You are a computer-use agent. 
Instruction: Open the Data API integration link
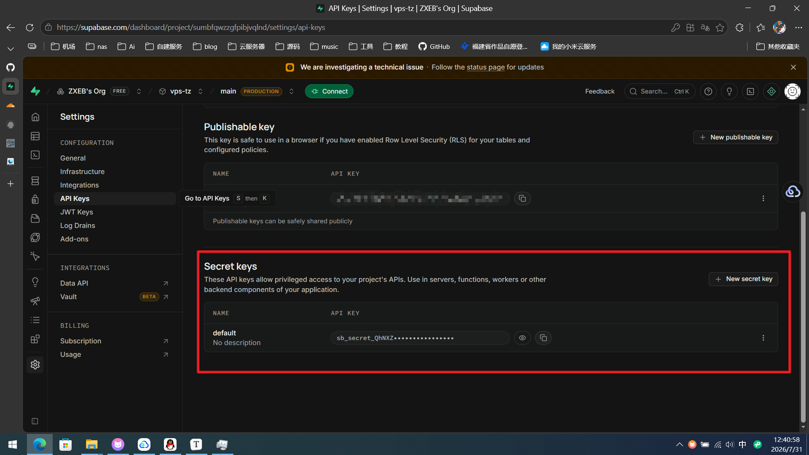pos(115,283)
